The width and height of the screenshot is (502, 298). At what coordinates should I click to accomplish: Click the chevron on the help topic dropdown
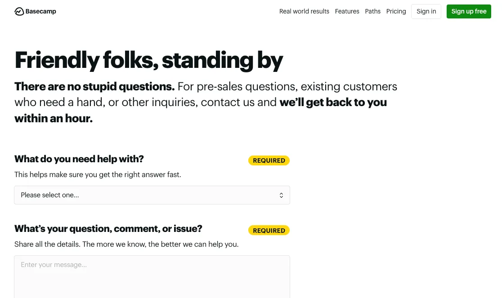point(281,195)
